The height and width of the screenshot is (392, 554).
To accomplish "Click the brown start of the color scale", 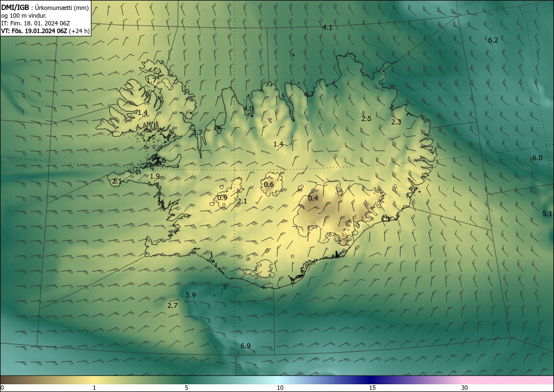I will pos(11,380).
